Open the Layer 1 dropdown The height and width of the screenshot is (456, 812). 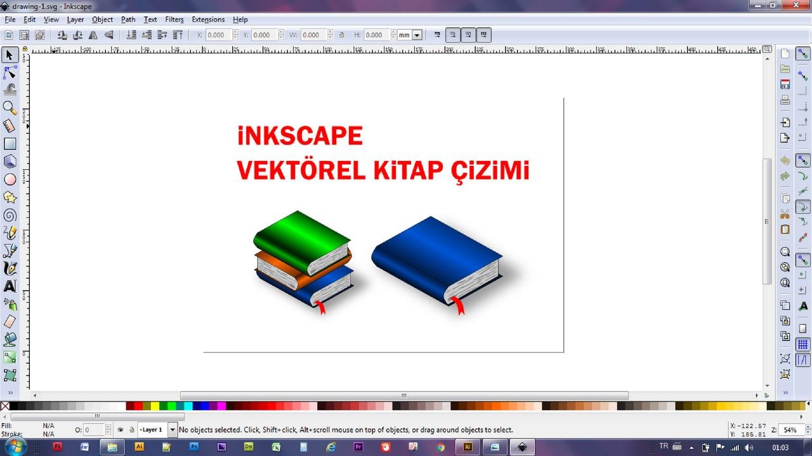[x=172, y=430]
